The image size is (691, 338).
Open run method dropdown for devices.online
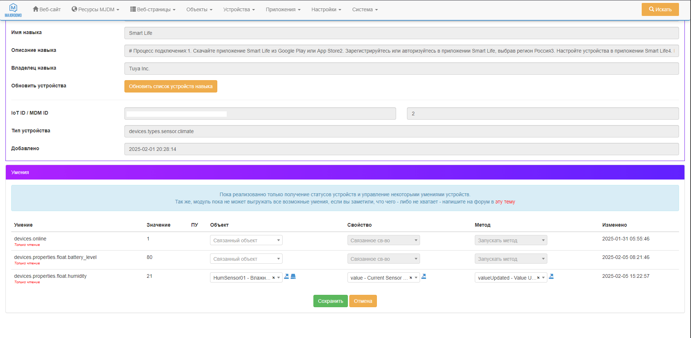[x=511, y=240]
